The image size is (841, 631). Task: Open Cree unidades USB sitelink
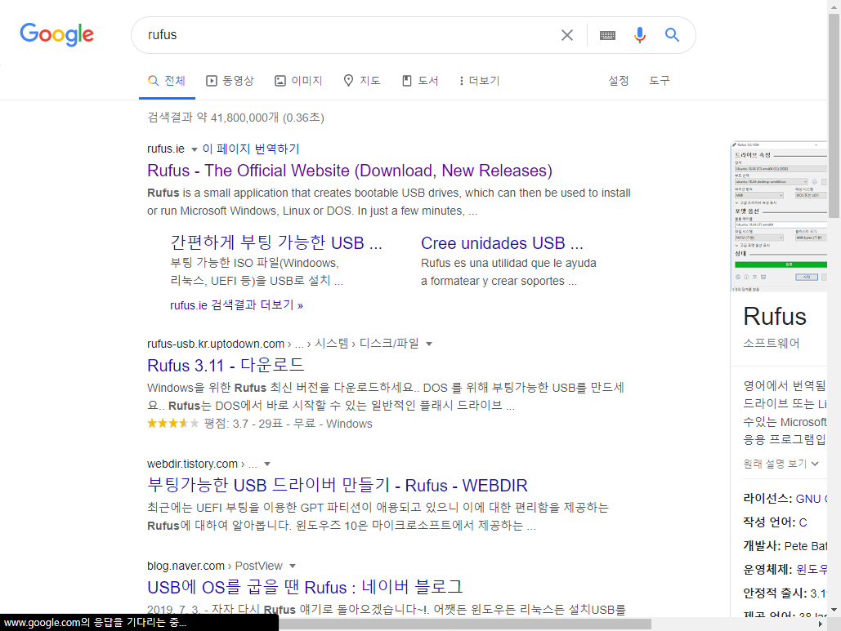click(502, 243)
